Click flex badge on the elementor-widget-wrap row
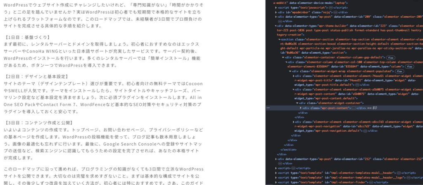This screenshot has width=423, height=185. 399,71
